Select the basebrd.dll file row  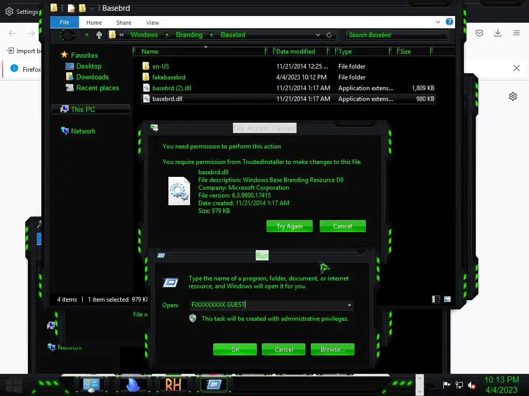(288, 98)
